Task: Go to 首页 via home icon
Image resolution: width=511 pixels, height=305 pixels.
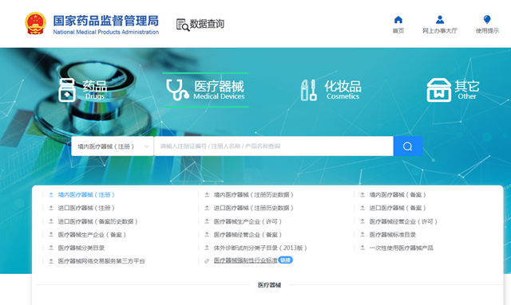Action: click(398, 20)
